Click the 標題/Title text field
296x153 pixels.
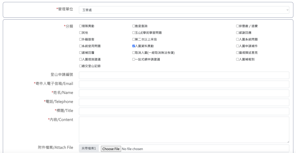pos(184,111)
